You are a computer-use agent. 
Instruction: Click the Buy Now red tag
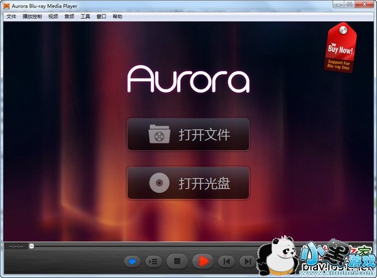coord(340,47)
